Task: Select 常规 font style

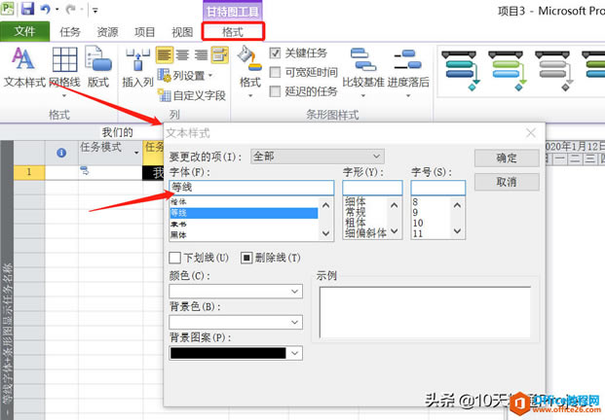Action: [x=356, y=212]
